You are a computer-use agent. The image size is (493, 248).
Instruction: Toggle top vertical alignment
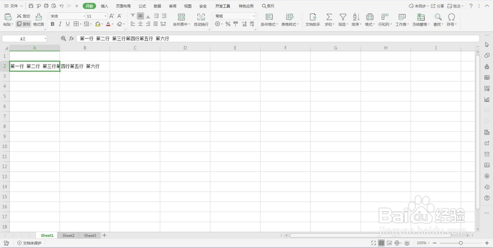coord(133,16)
